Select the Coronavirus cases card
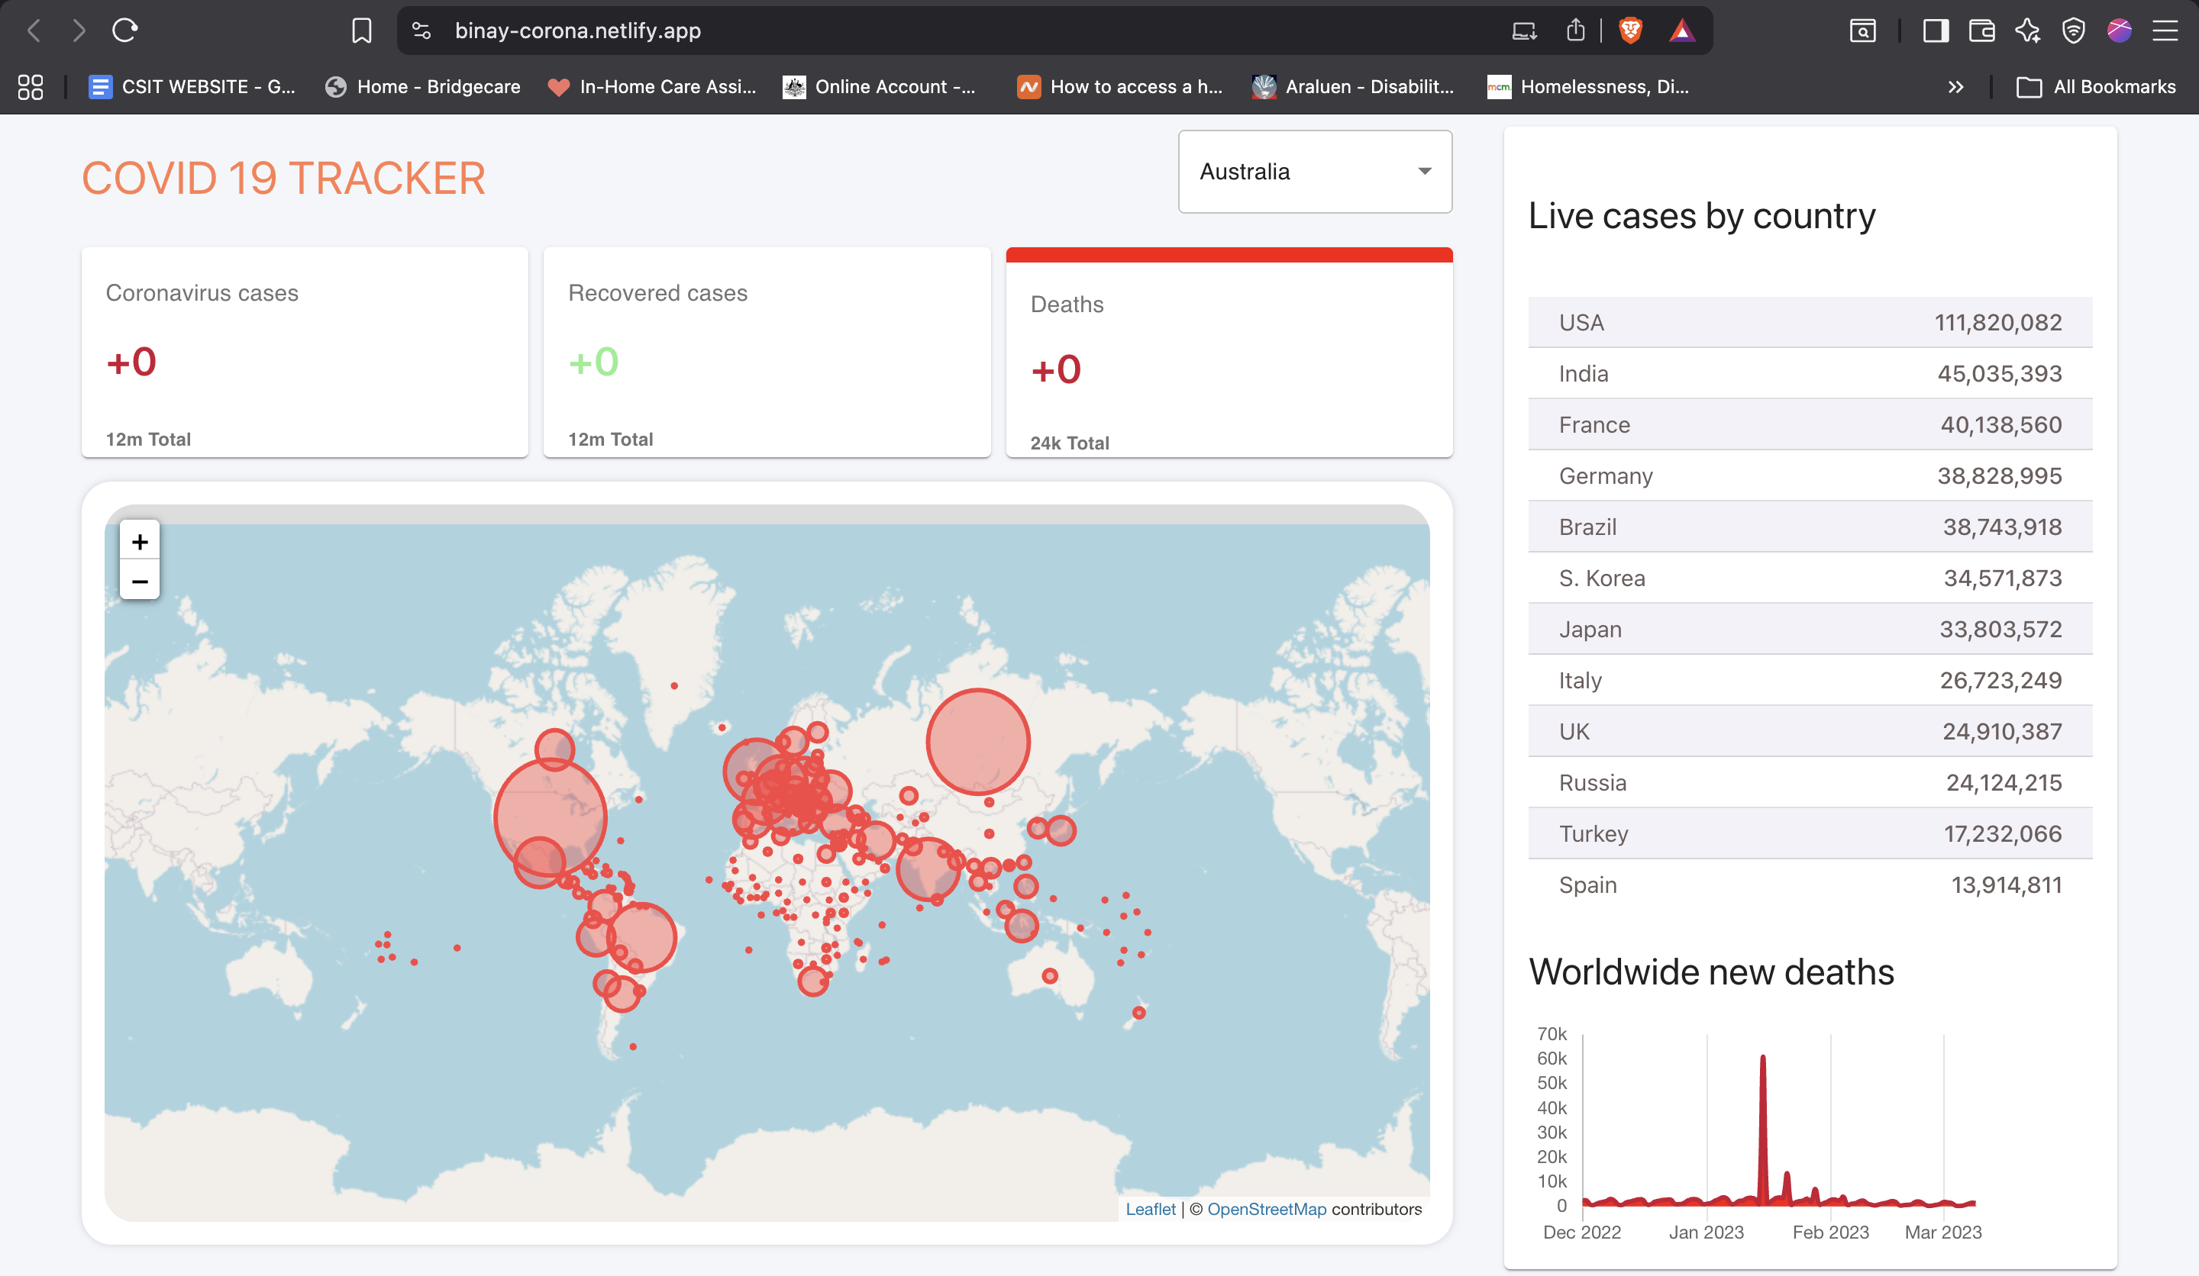Screen dimensions: 2199x1276 click(x=305, y=353)
